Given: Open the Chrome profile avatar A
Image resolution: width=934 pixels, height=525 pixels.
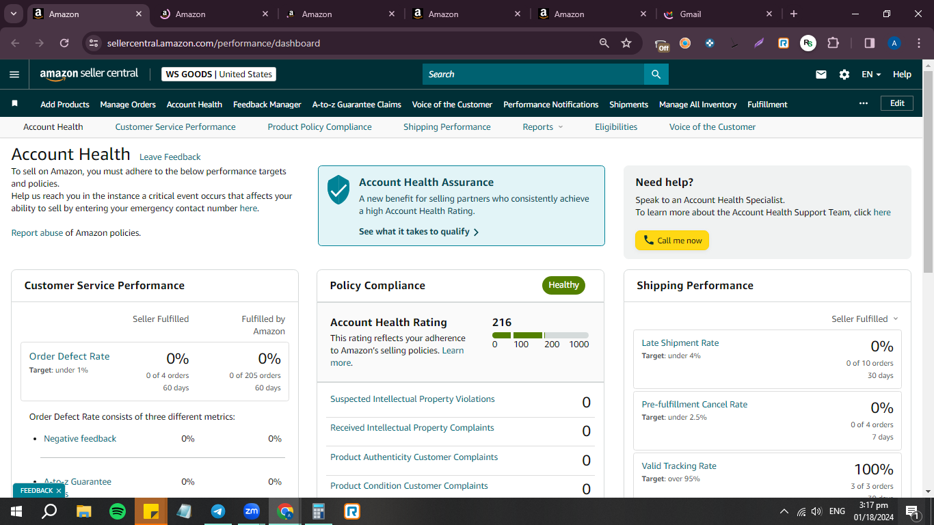Looking at the screenshot, I should (894, 43).
